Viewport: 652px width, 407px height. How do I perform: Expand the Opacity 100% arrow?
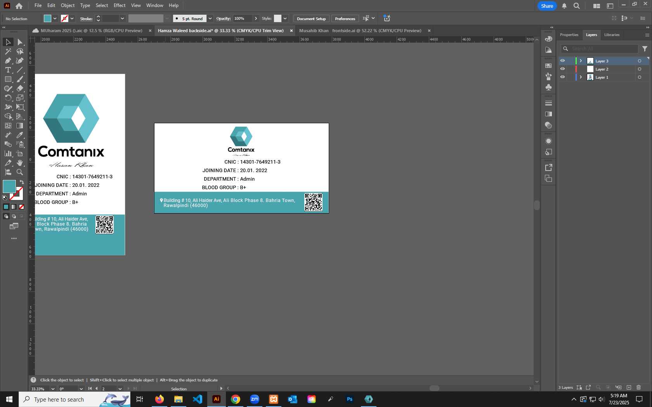pyautogui.click(x=256, y=18)
